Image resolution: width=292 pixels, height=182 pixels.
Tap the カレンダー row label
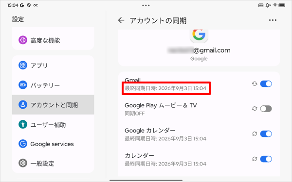coord(139,155)
